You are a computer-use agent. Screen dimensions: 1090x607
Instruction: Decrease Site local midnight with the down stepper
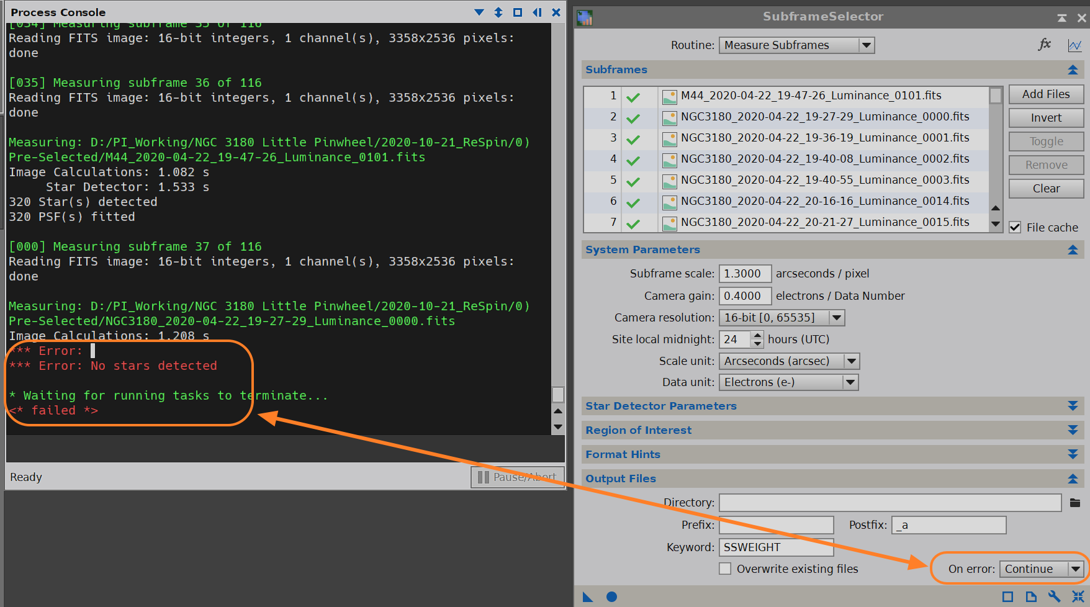click(x=757, y=343)
